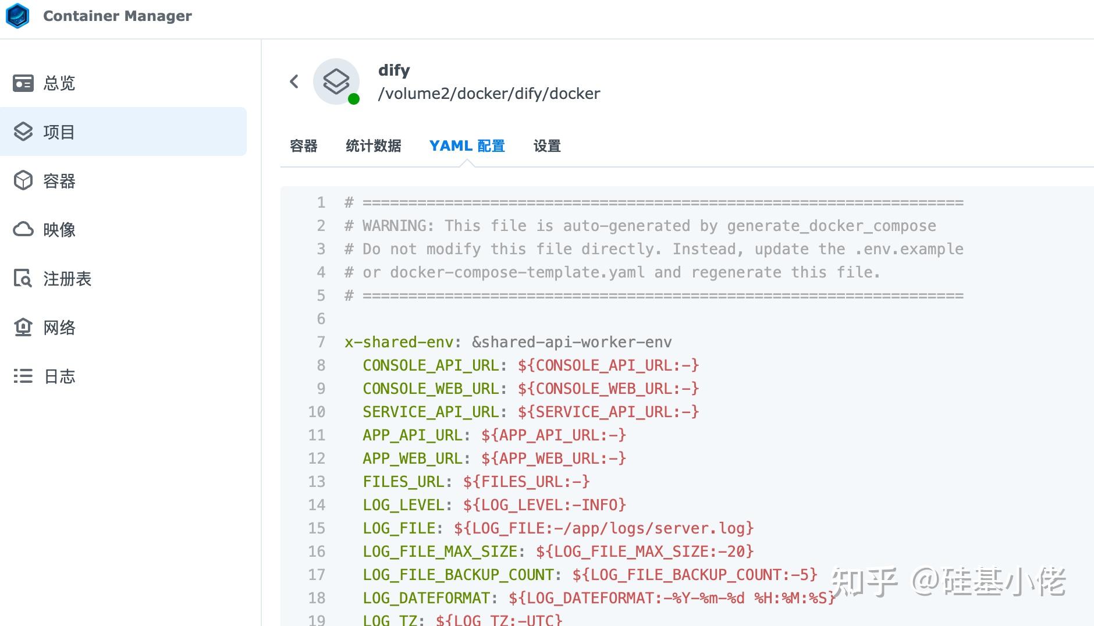Open the 映像 (Images) sidebar icon
Image resolution: width=1094 pixels, height=626 pixels.
(23, 230)
